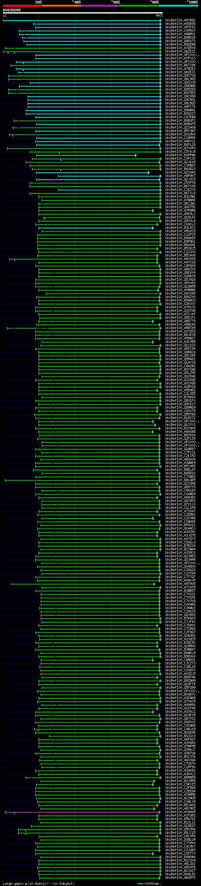201x886 pixels.
Task: Click label UniRef100_Q7XVP0
Action: pos(180,148)
